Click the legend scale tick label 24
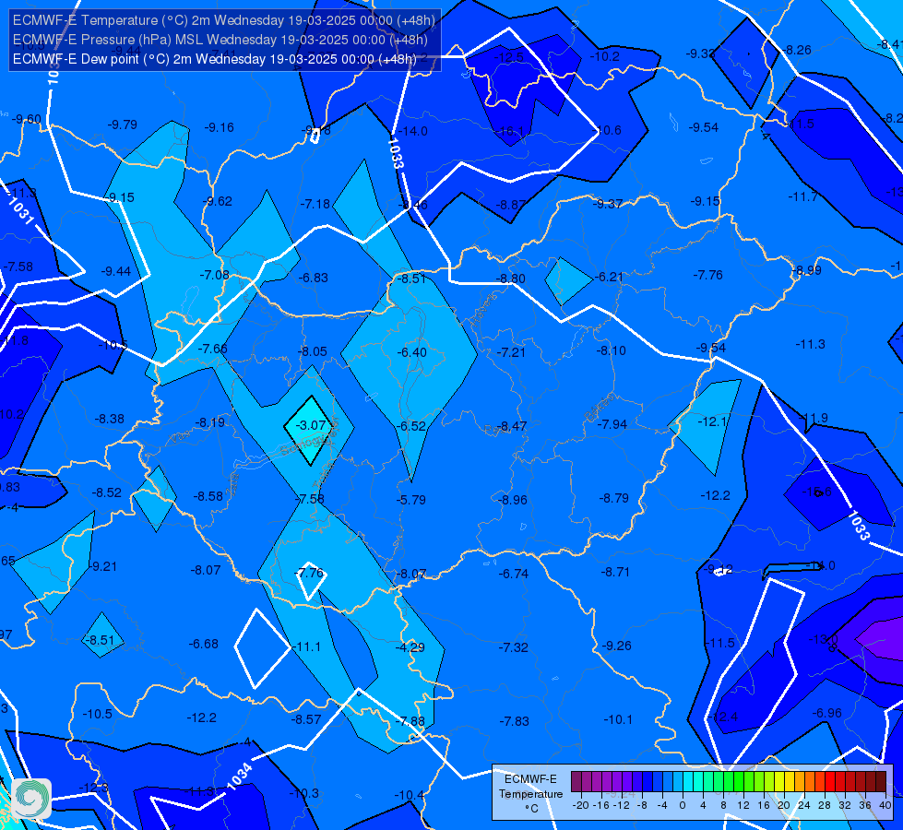 click(804, 805)
